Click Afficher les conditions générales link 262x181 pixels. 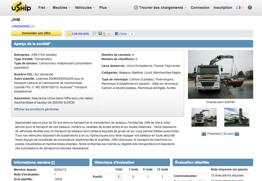[36, 109]
